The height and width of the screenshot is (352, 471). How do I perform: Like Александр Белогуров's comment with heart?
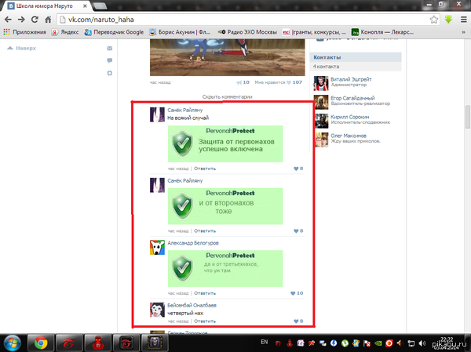click(293, 293)
